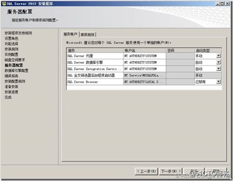Click 实例配置 step in sidebar

click(x=11, y=54)
